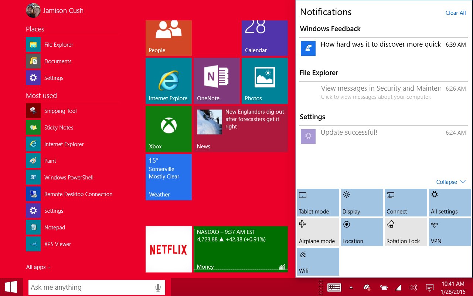Open the Display quick action
The height and width of the screenshot is (296, 473).
coord(362,203)
